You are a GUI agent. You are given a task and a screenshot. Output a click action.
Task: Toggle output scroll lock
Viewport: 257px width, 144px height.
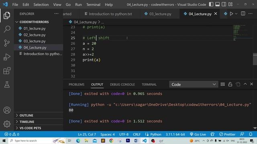coord(230,84)
